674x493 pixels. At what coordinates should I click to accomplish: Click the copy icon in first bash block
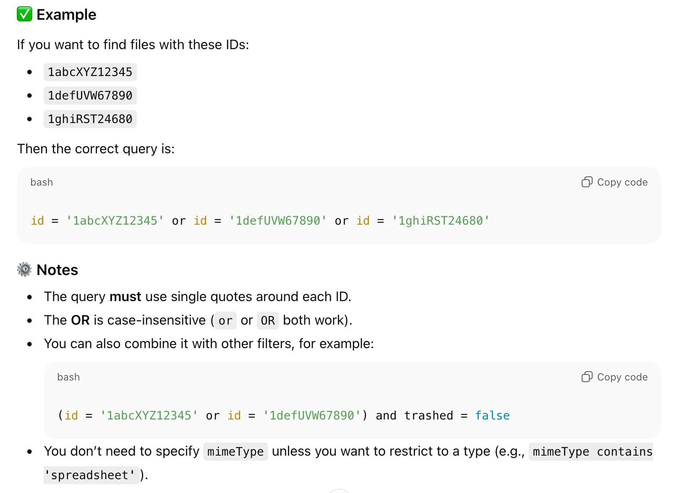(x=587, y=182)
